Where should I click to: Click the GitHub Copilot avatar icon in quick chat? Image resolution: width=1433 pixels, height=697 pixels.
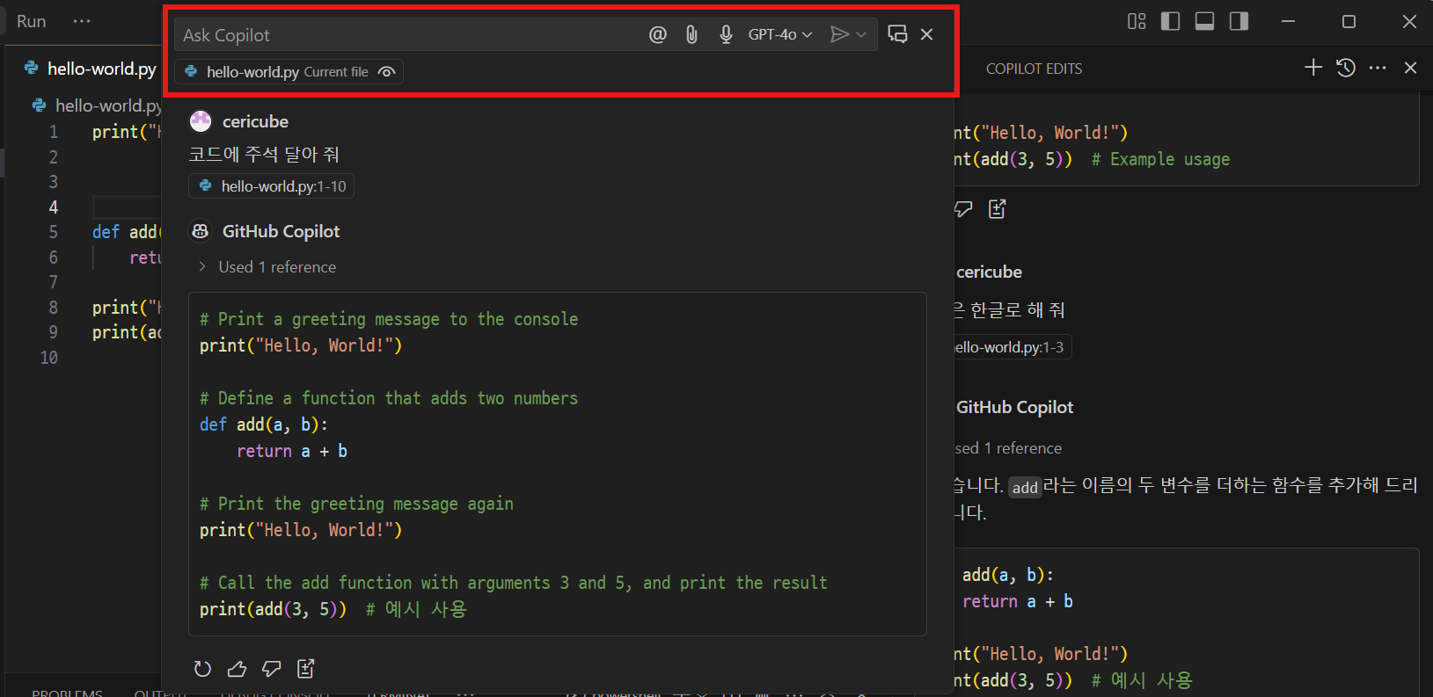point(201,231)
